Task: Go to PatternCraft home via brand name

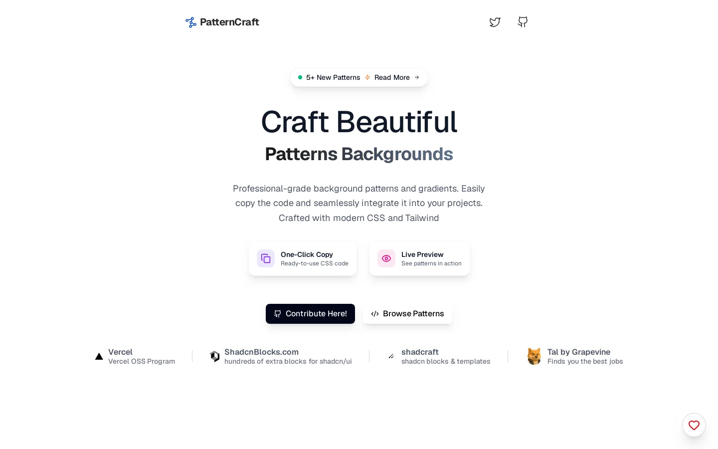Action: tap(229, 22)
